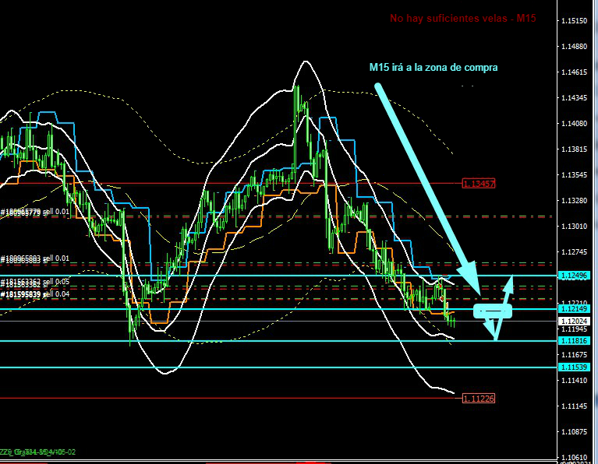Click the 1.11945 value on the price axis
Image resolution: width=598 pixels, height=464 pixels.
pos(575,329)
